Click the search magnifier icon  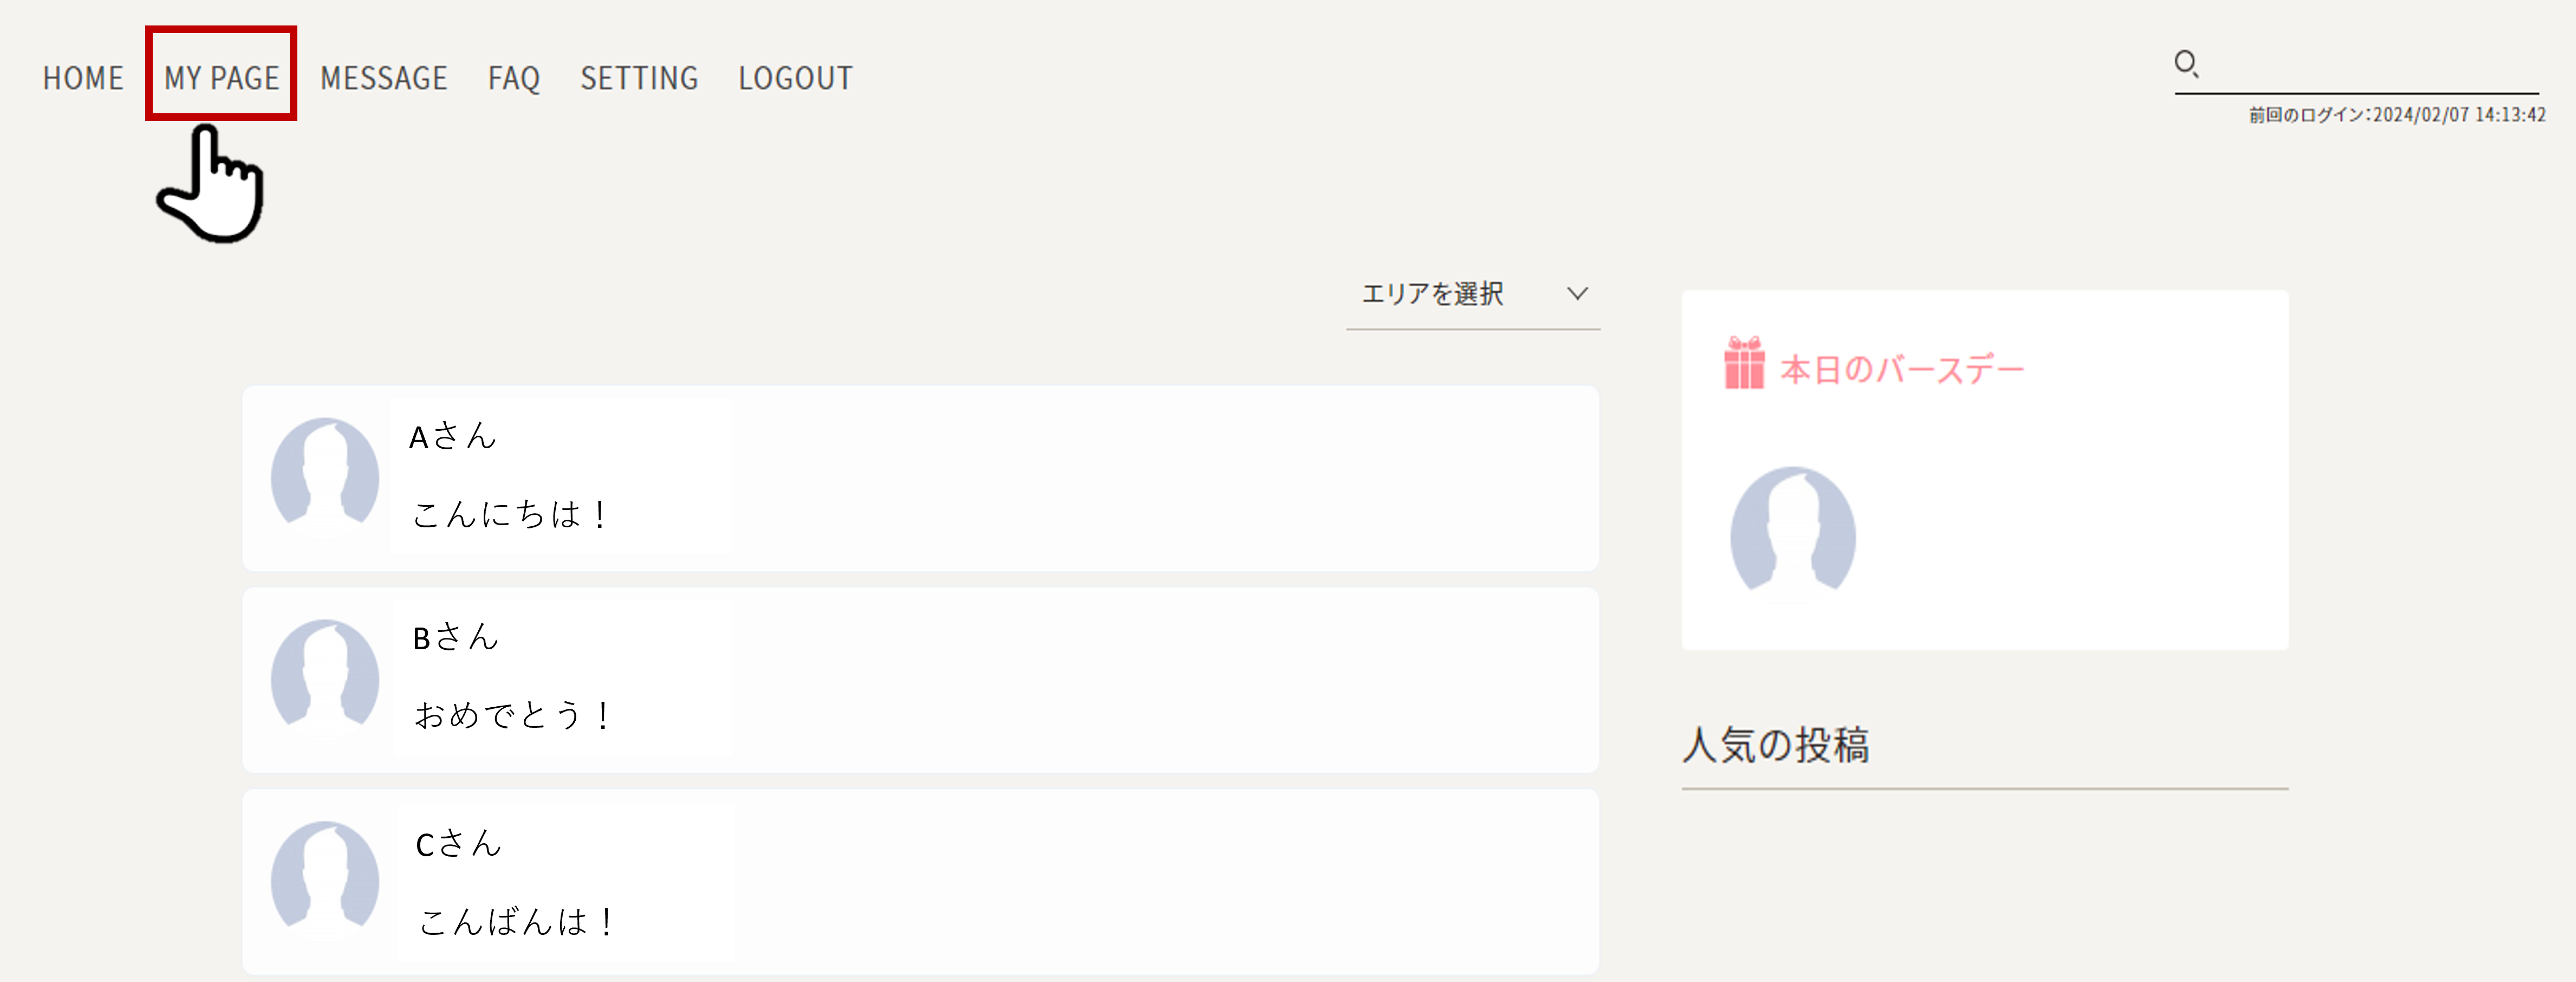pos(2186,64)
